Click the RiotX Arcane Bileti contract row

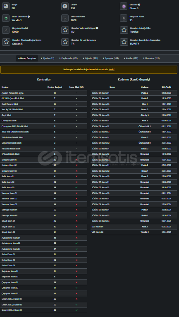(44, 104)
